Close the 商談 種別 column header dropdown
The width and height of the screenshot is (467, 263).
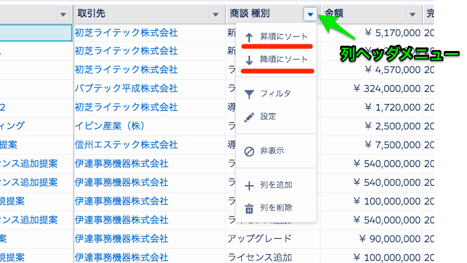tap(310, 14)
